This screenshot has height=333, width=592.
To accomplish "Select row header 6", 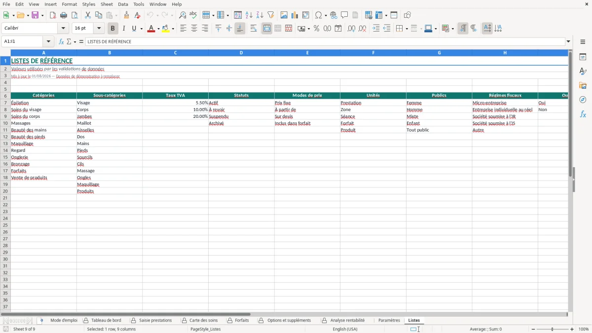I will (5, 96).
